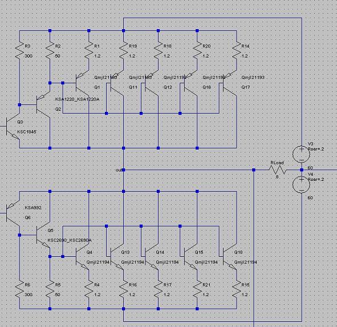The height and width of the screenshot is (327, 337).
Task: Click the "Qmjl21194" label below Q18
Action: [x=245, y=262]
